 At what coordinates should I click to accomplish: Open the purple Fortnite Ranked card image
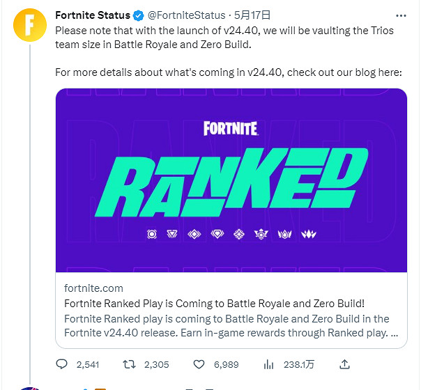tap(231, 180)
